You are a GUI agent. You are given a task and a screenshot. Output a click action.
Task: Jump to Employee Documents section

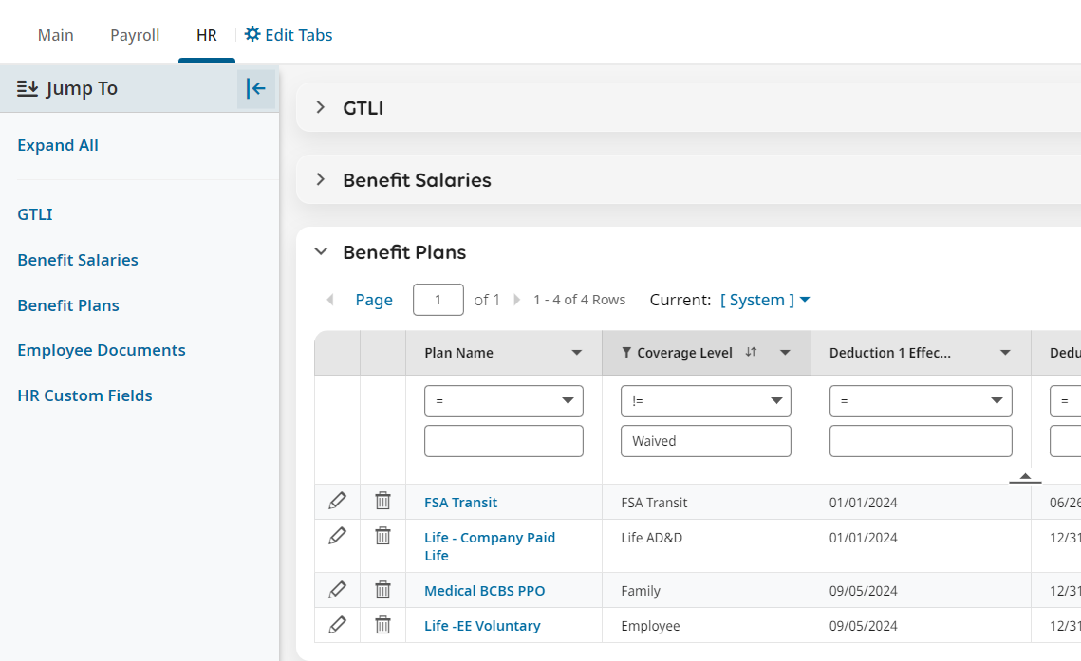[x=102, y=350]
